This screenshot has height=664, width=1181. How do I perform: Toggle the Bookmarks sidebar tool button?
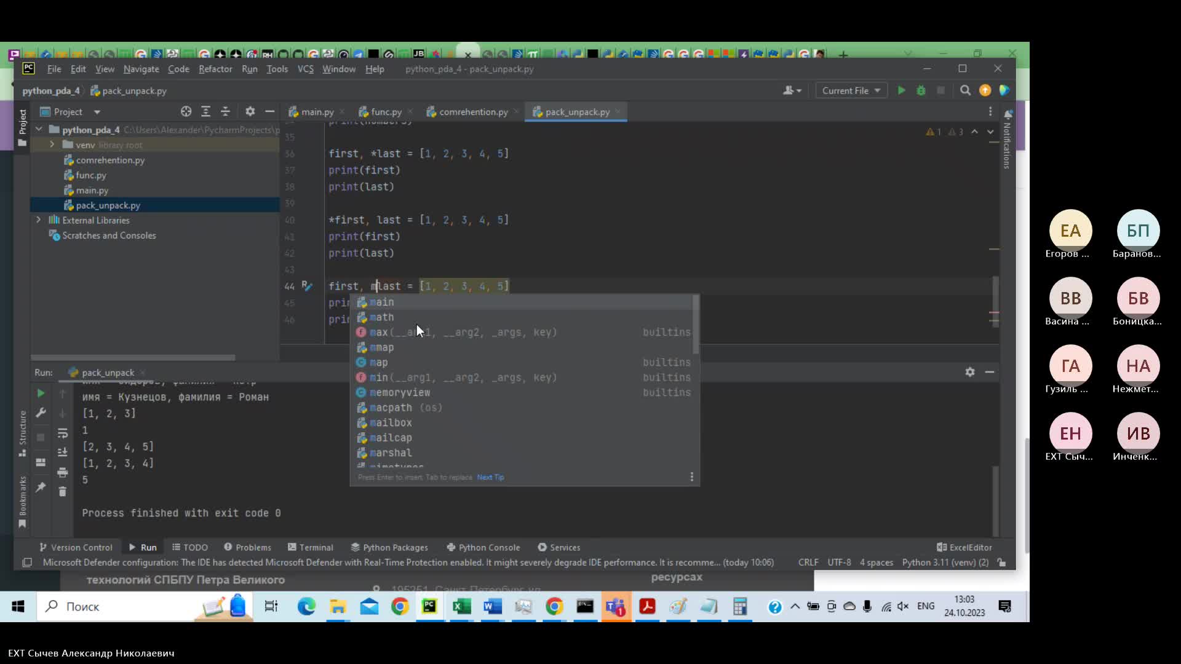coord(23,502)
